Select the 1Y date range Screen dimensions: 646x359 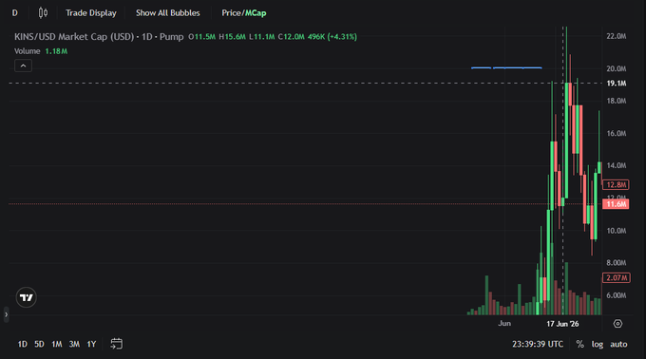(91, 344)
